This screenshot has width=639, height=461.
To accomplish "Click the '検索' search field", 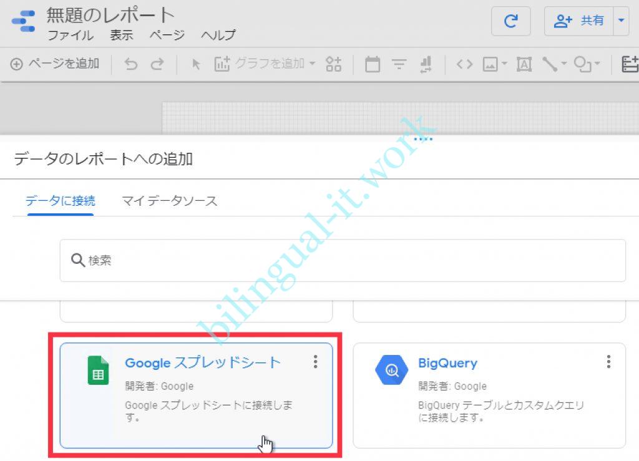I will coord(343,260).
